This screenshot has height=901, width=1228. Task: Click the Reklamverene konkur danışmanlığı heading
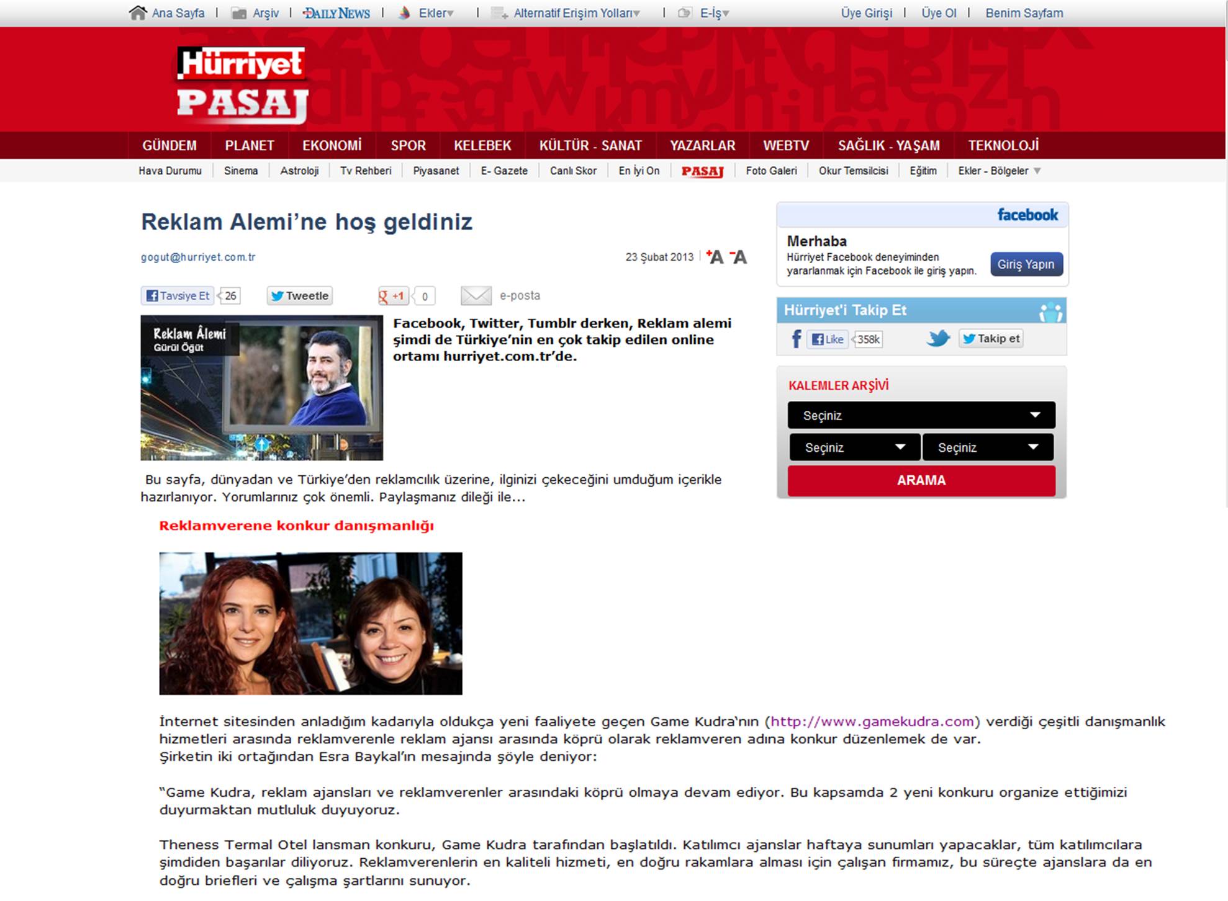tap(296, 526)
